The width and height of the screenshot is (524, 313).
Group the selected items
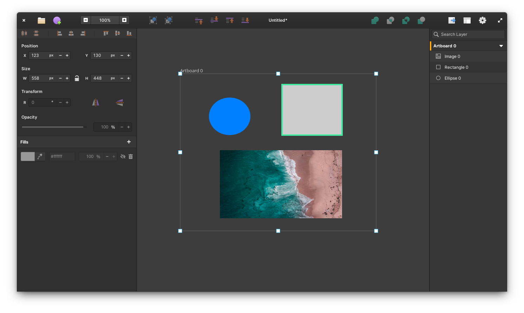[x=153, y=20]
